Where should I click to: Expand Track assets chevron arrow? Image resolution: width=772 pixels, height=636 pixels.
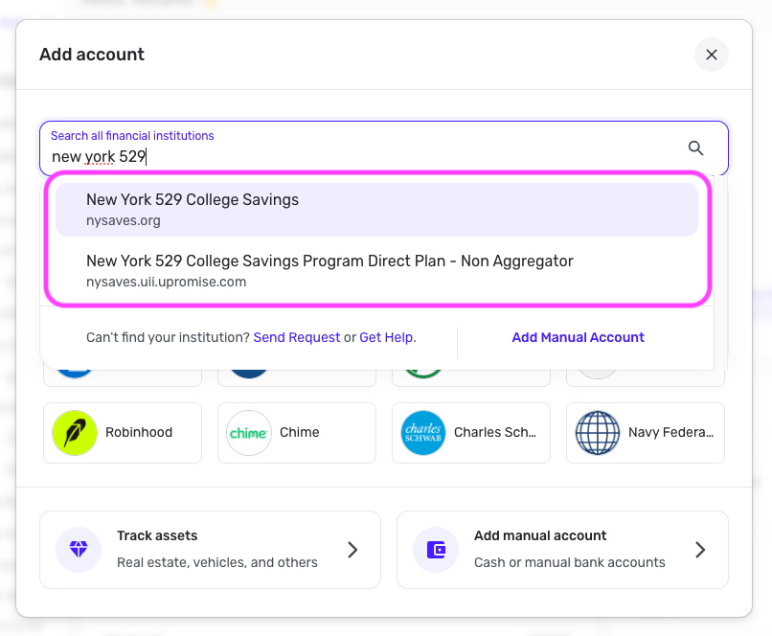click(352, 550)
